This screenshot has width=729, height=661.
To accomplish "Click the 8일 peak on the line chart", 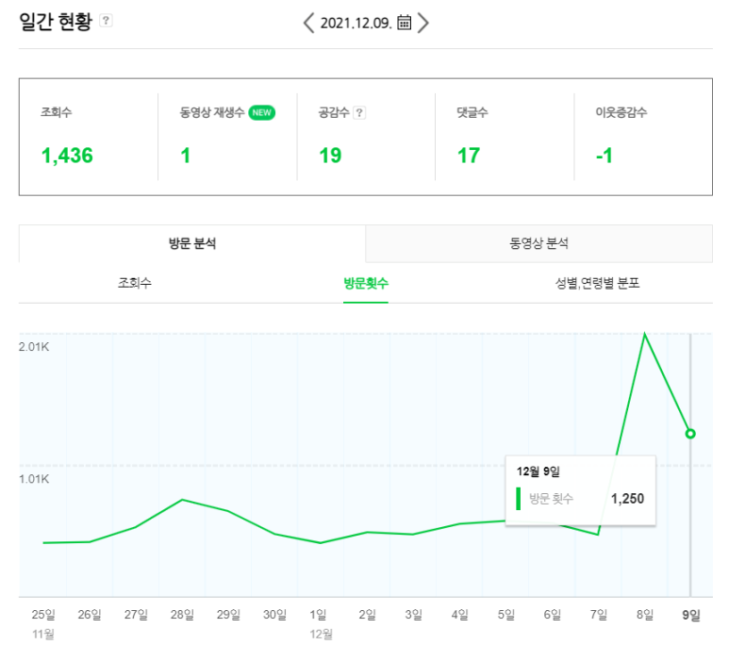I will (644, 334).
